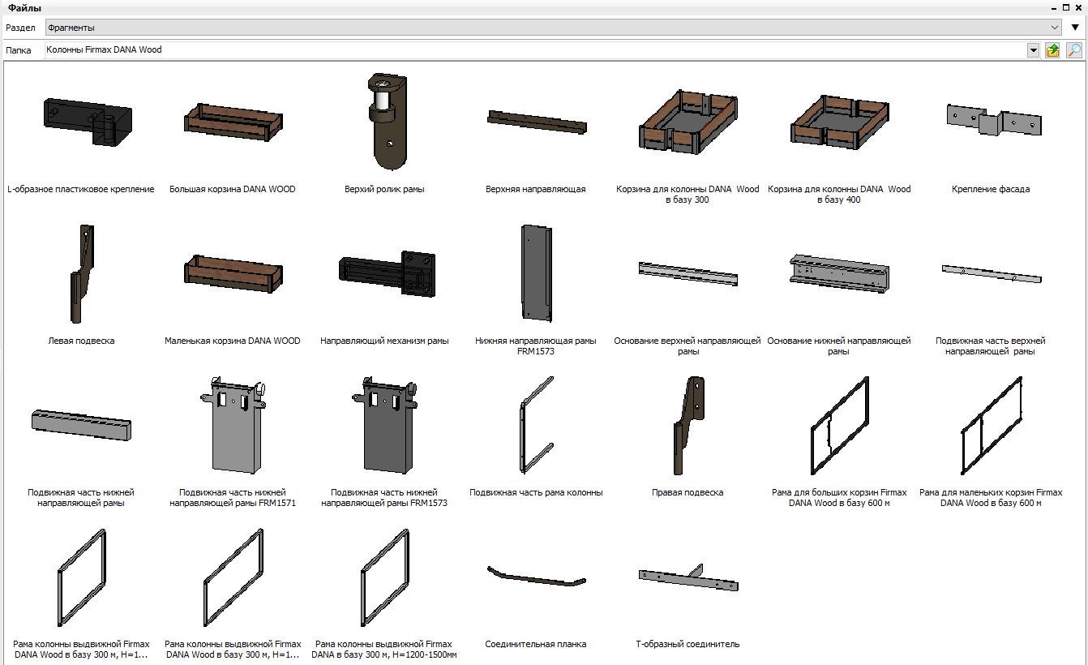Screen dimensions: 1088x665
Task: Click the Папка field with Колонны Firmax DANA Wood
Action: [536, 50]
